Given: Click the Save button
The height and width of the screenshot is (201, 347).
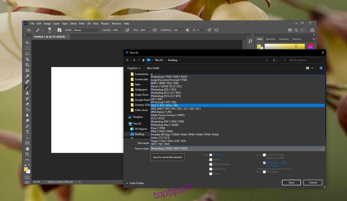Looking at the screenshot, I should pyautogui.click(x=291, y=182).
